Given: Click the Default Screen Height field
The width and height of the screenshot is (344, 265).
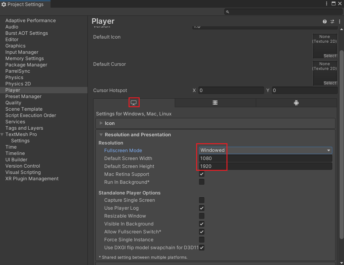Looking at the screenshot, I should [x=265, y=166].
